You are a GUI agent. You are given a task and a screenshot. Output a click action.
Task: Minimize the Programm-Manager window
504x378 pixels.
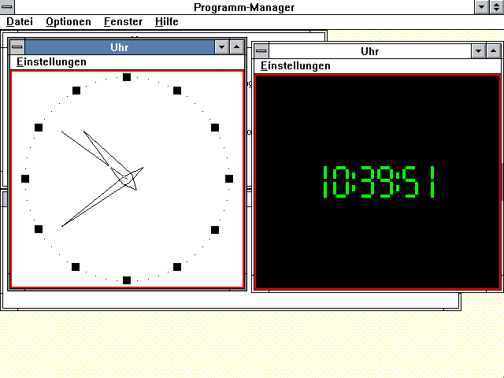[482, 7]
